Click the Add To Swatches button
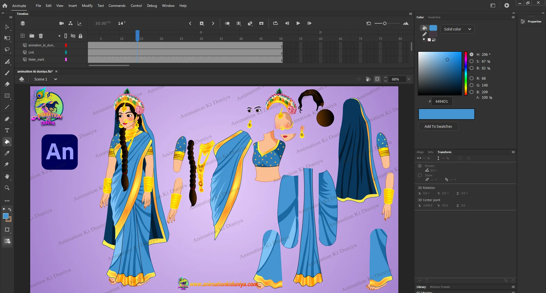This screenshot has height=293, width=546. tap(438, 126)
